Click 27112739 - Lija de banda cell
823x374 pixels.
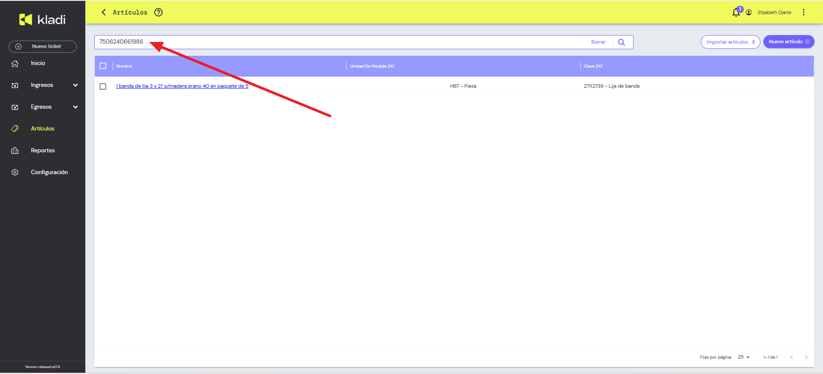tap(611, 86)
